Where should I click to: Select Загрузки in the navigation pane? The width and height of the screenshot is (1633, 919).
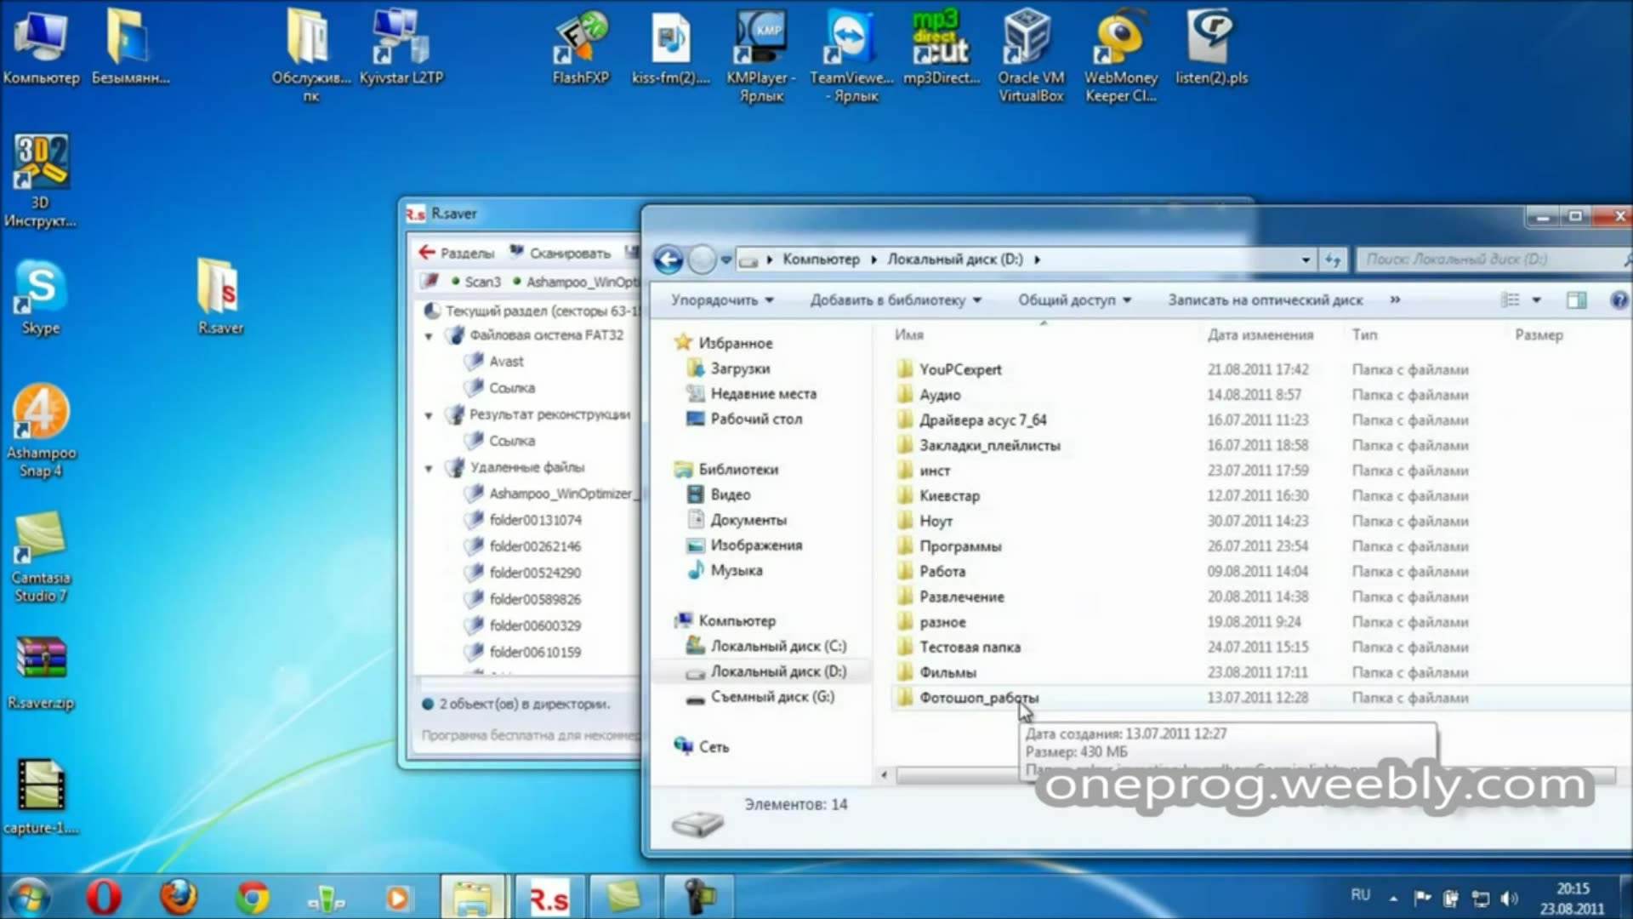tap(730, 368)
